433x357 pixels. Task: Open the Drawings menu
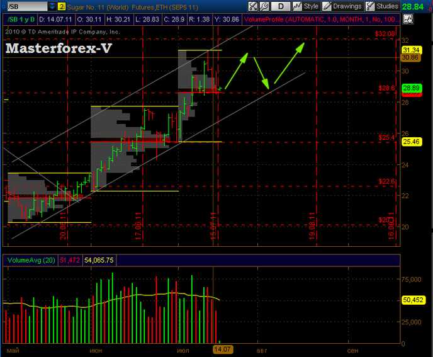point(342,6)
